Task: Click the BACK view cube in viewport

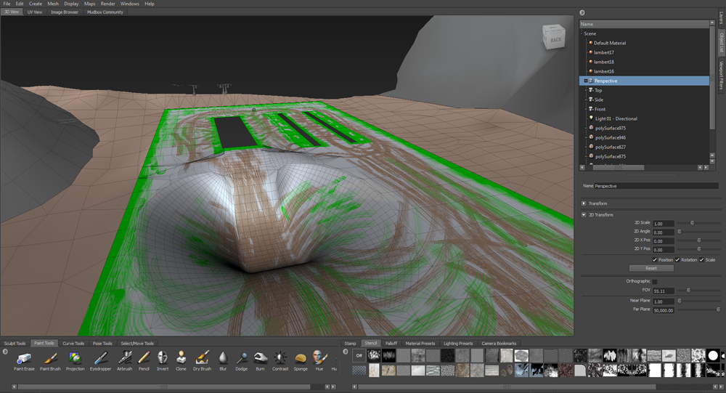Action: coord(554,37)
